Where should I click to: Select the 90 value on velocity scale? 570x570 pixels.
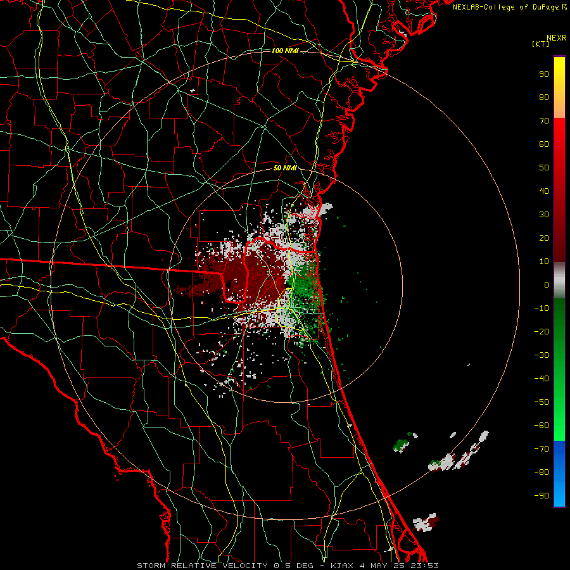click(x=544, y=74)
